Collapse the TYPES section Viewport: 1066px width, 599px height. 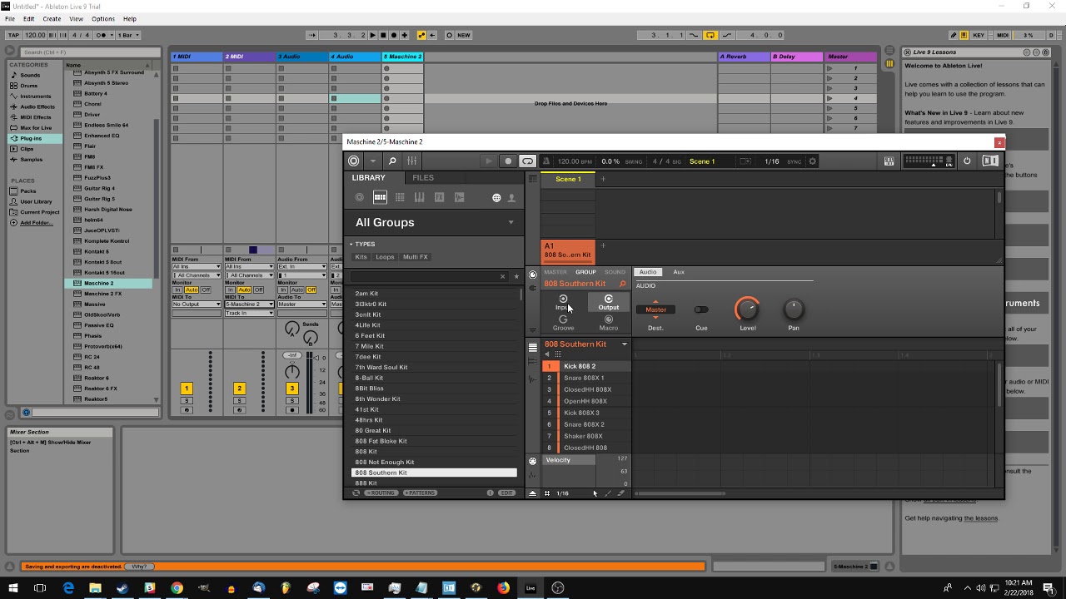tap(351, 245)
